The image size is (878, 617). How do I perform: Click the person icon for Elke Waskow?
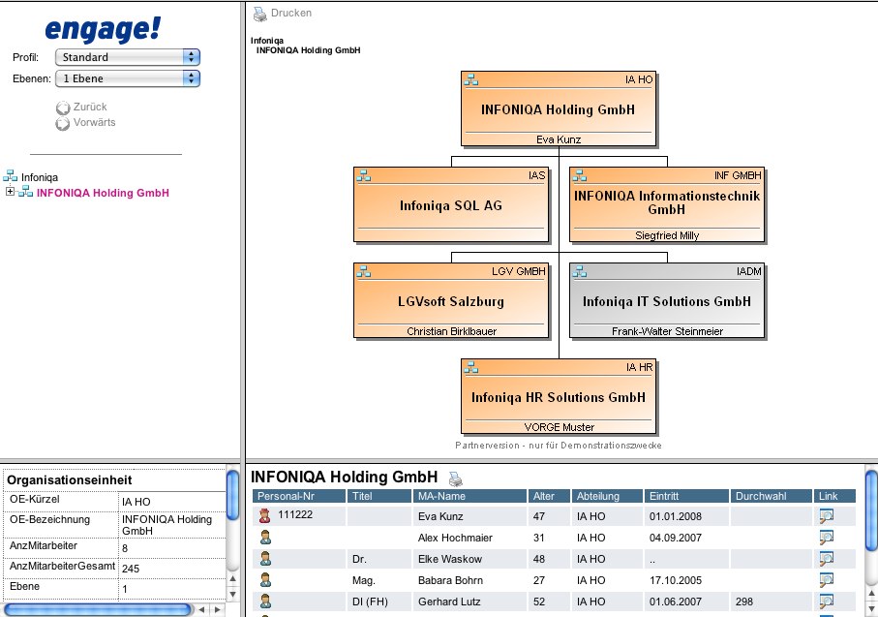pyautogui.click(x=265, y=559)
